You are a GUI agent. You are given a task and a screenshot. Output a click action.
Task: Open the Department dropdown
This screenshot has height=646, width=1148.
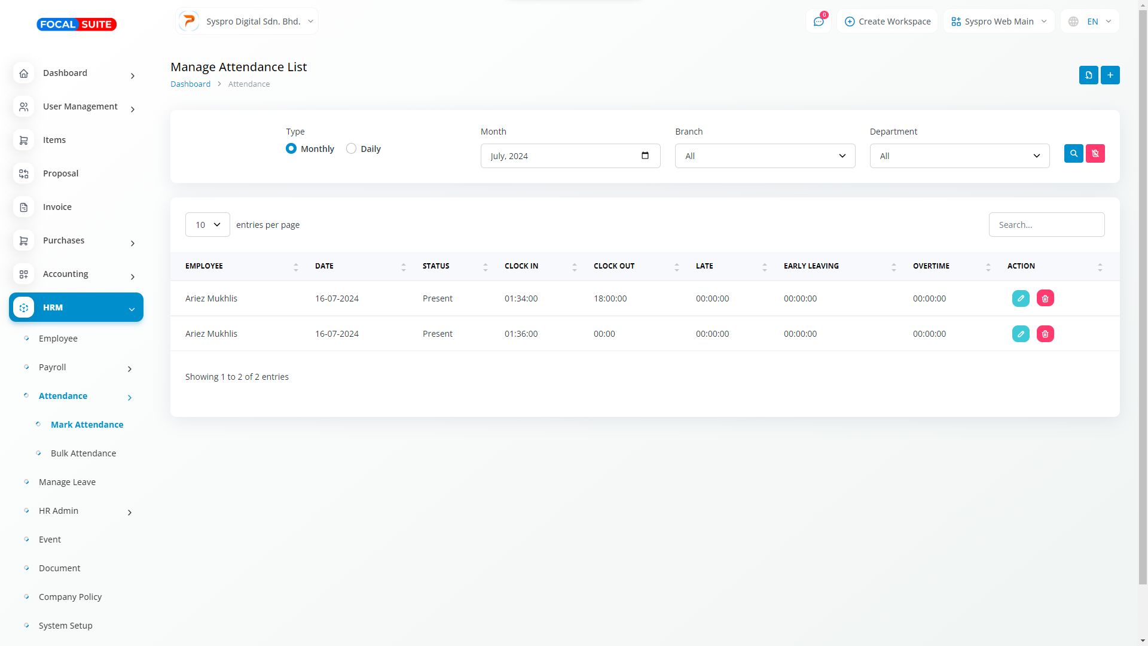click(959, 156)
